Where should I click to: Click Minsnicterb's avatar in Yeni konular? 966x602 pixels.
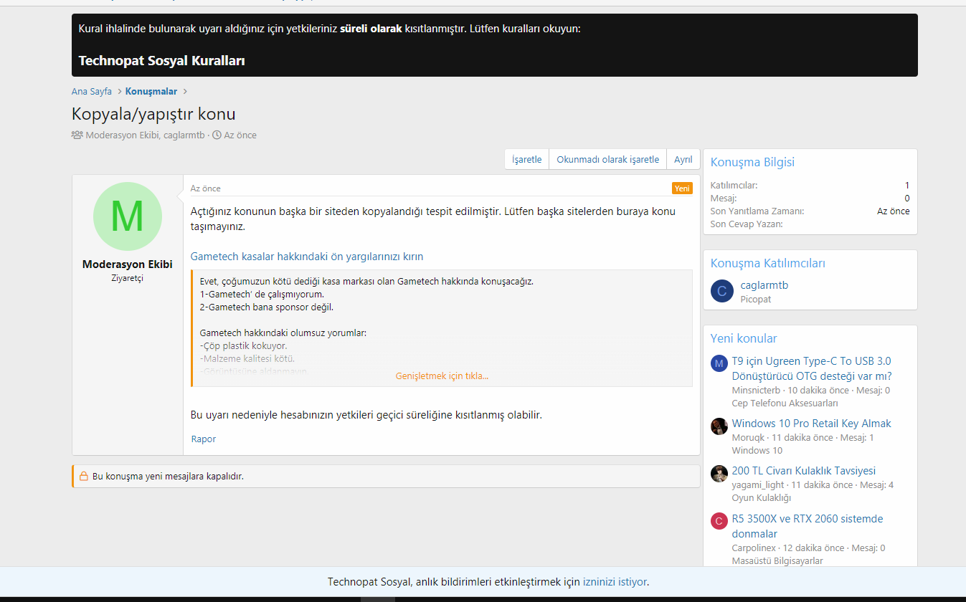(x=719, y=364)
